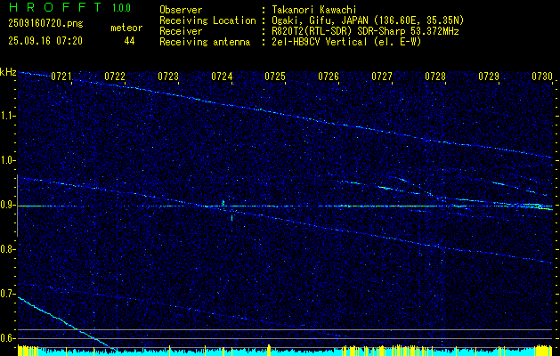Select the 0726 time marker

coord(329,77)
